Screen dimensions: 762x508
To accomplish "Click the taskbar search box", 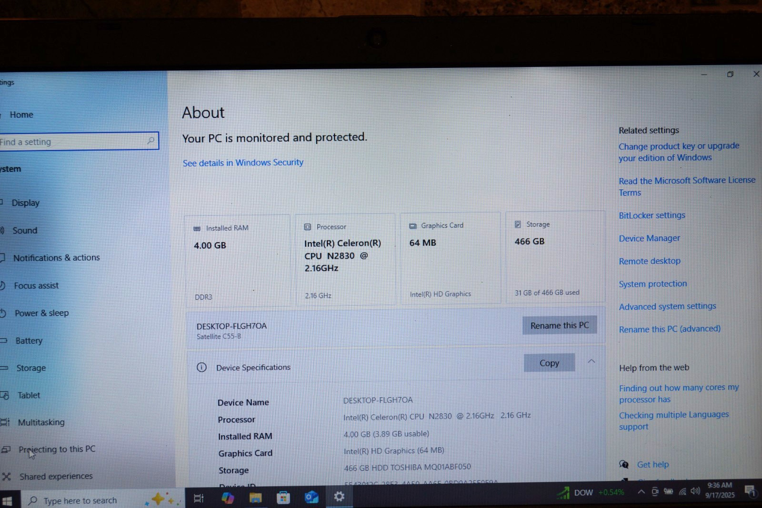I will click(x=102, y=500).
